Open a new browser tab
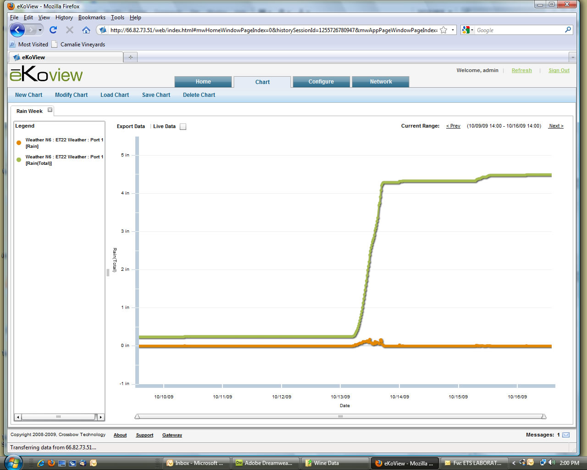The image size is (587, 470). click(131, 57)
